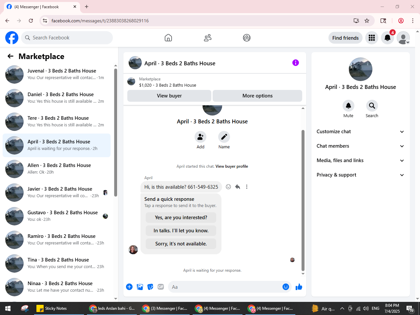Screen dimensions: 420x315
Task: Open Daniel conversation in list
Action: 56,98
